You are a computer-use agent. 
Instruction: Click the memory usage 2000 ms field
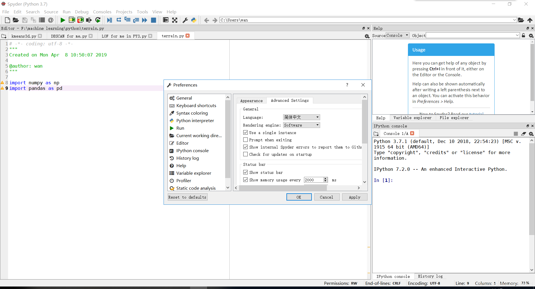[313, 180]
